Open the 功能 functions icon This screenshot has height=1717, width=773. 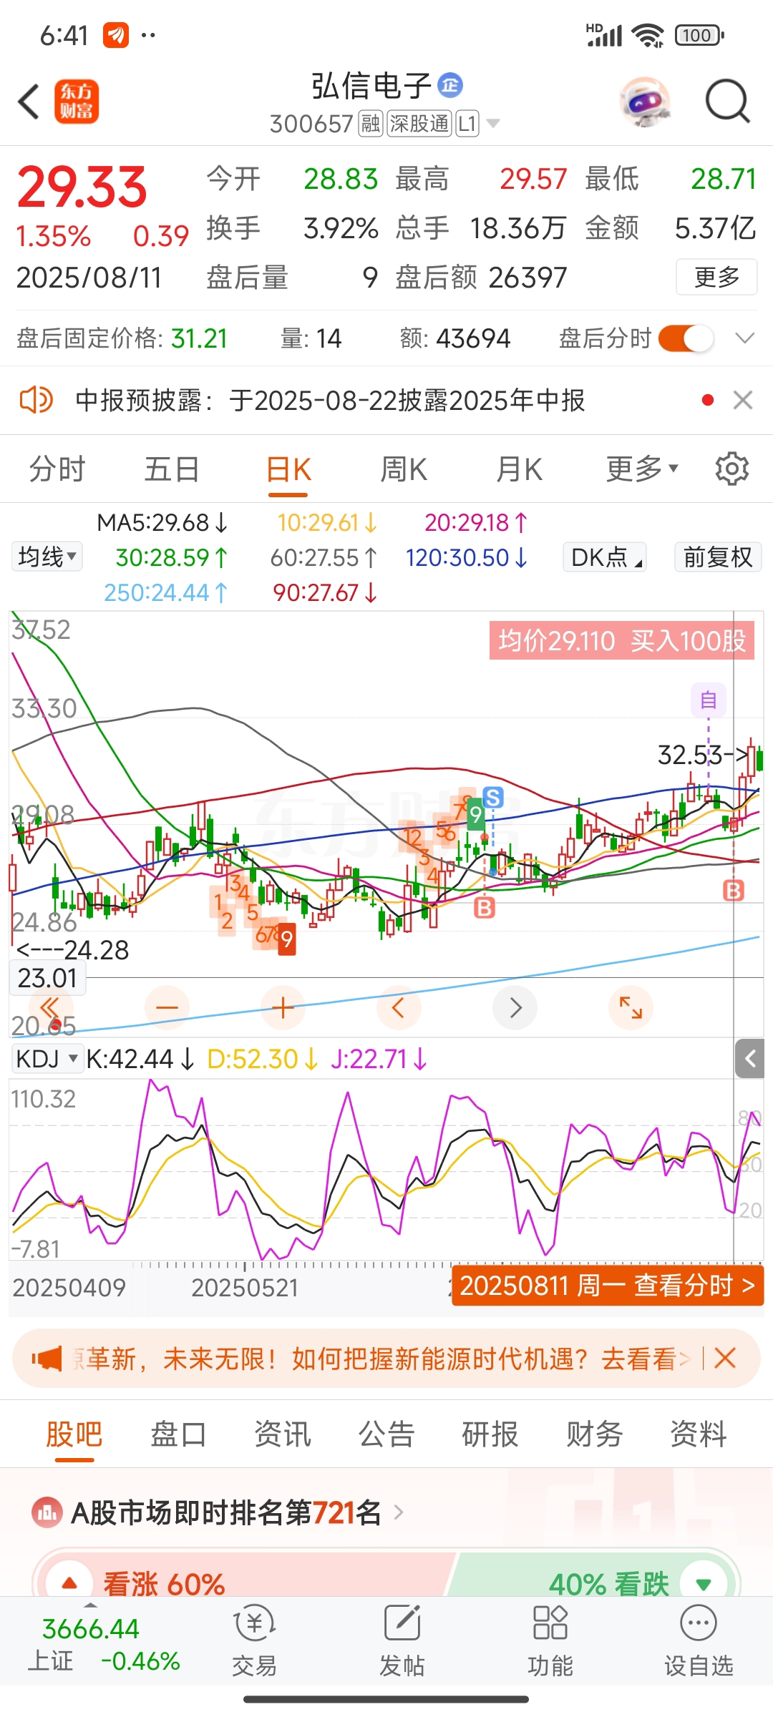click(550, 1641)
